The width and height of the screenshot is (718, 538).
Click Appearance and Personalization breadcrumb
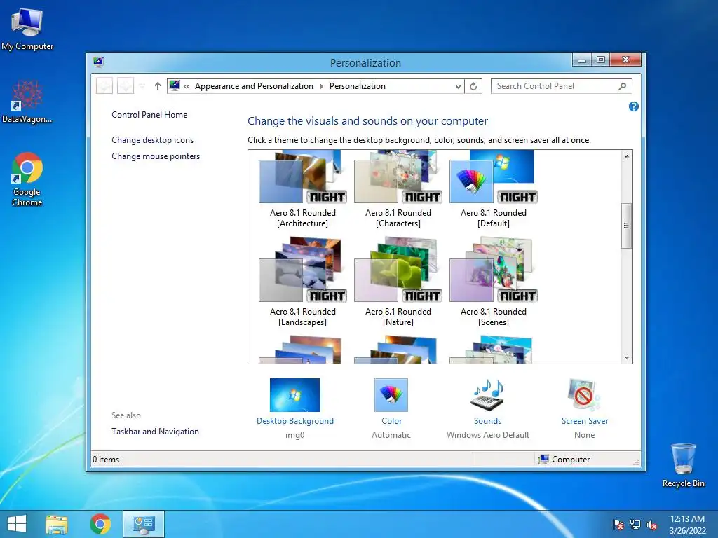(x=254, y=86)
